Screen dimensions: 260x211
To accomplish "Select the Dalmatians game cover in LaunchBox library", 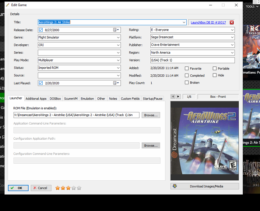I will [x=251, y=47].
